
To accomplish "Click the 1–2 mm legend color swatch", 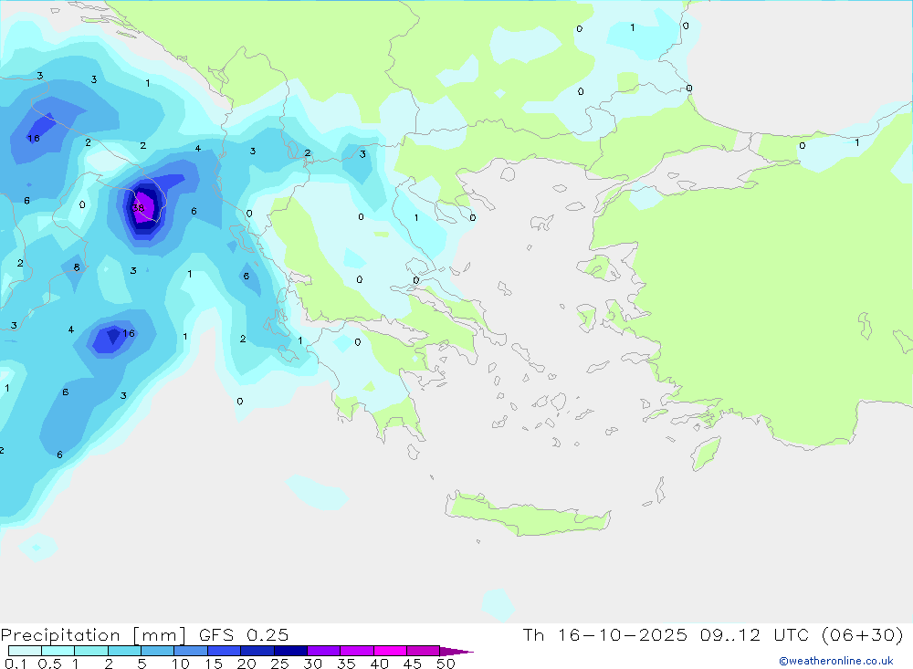I will 90,651.
